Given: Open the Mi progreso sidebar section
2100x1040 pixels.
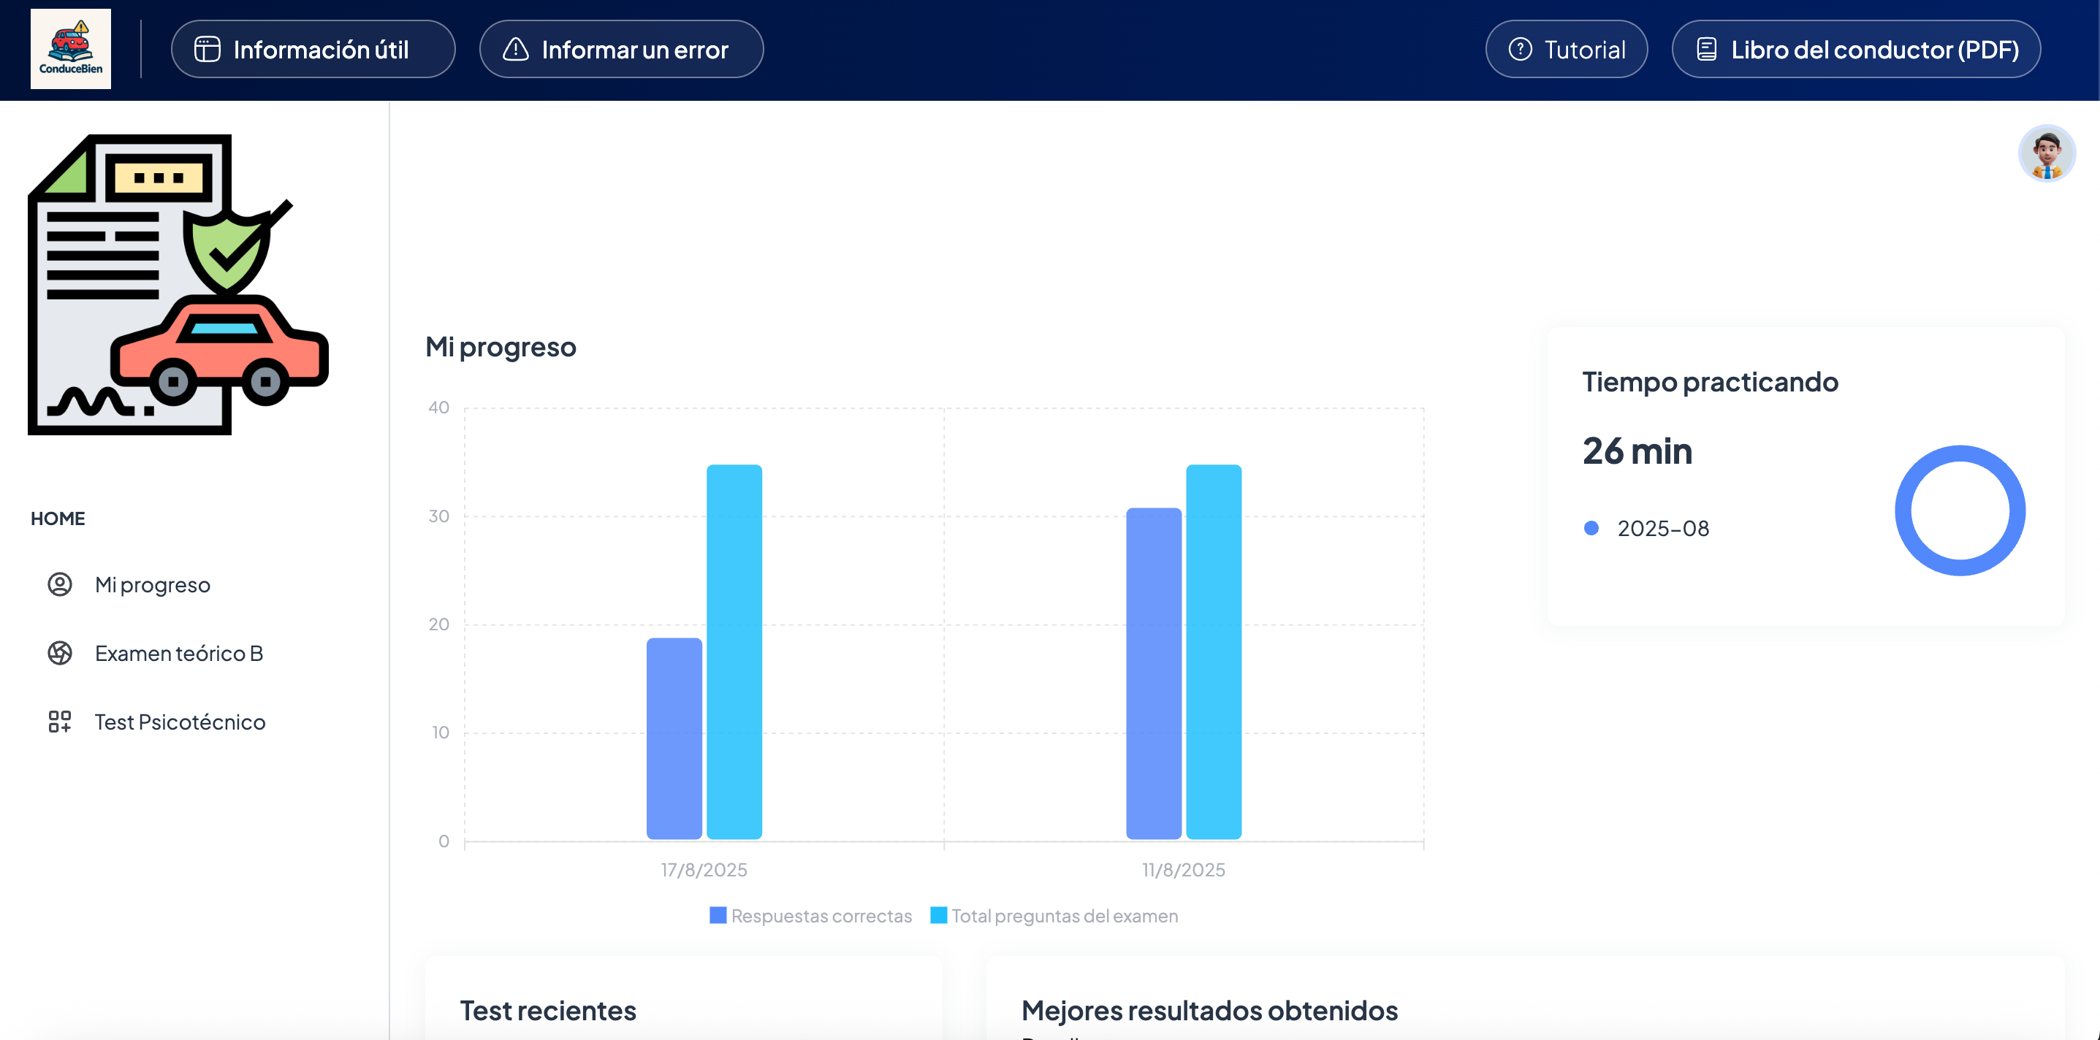Looking at the screenshot, I should pyautogui.click(x=153, y=584).
